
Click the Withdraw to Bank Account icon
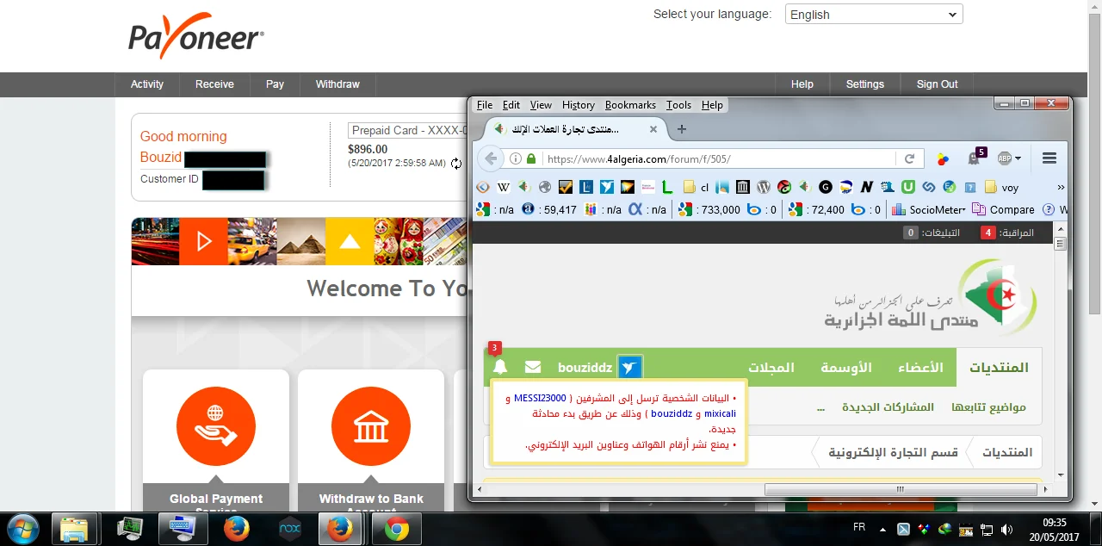pos(371,426)
